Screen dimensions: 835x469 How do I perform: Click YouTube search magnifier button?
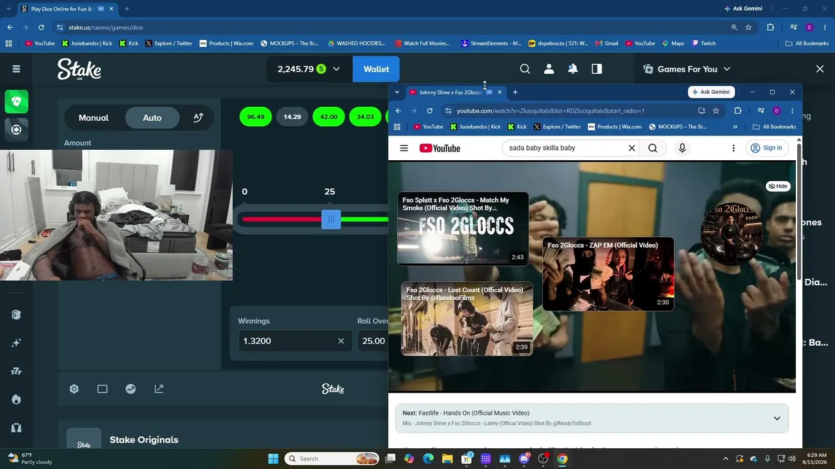[652, 148]
